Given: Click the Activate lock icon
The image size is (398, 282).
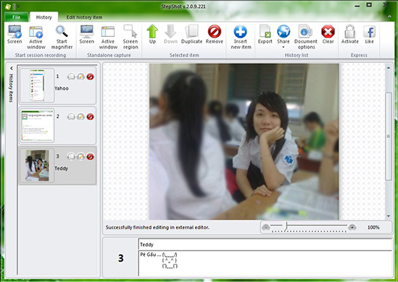Looking at the screenshot, I should [x=349, y=35].
